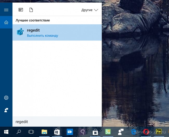Open the Windows-logo Store bag icon on taskbar
This screenshot has height=137, width=169.
pyautogui.click(x=57, y=132)
